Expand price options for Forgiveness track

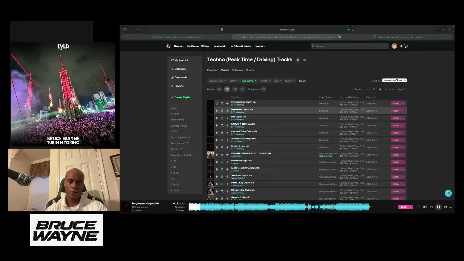pos(403,111)
